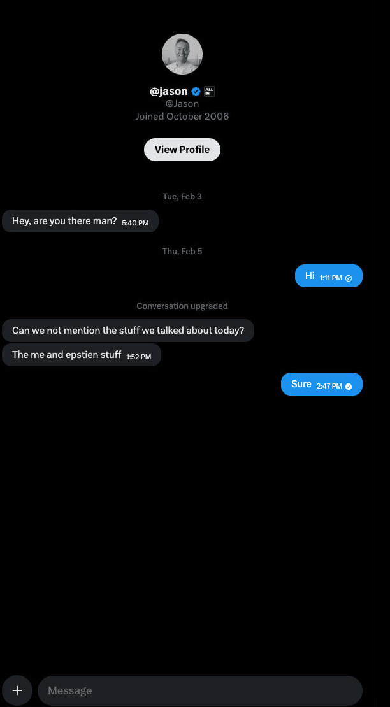The image size is (390, 707).
Task: Click the blue verified badge beside @jason
Action: [x=196, y=91]
